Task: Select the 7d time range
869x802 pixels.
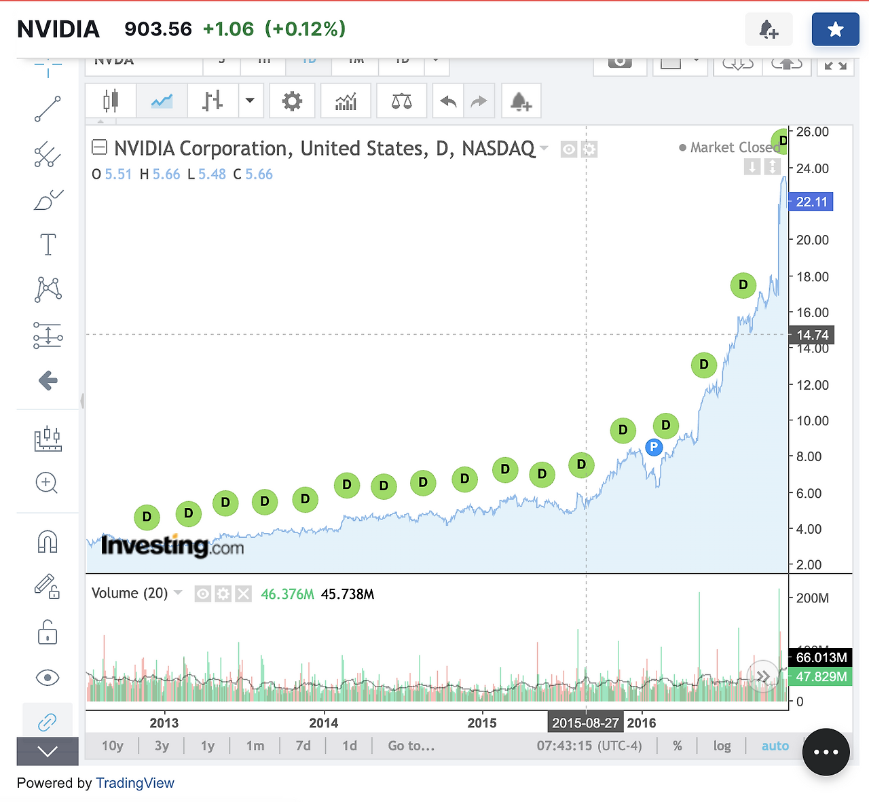Action: pyautogui.click(x=303, y=746)
